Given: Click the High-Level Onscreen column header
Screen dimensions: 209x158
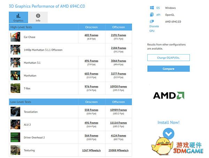Looking at the screenshot, I should tap(91, 27).
